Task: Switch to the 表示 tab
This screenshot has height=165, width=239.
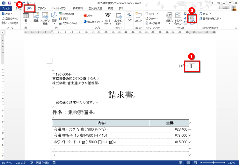Action: click(x=121, y=8)
